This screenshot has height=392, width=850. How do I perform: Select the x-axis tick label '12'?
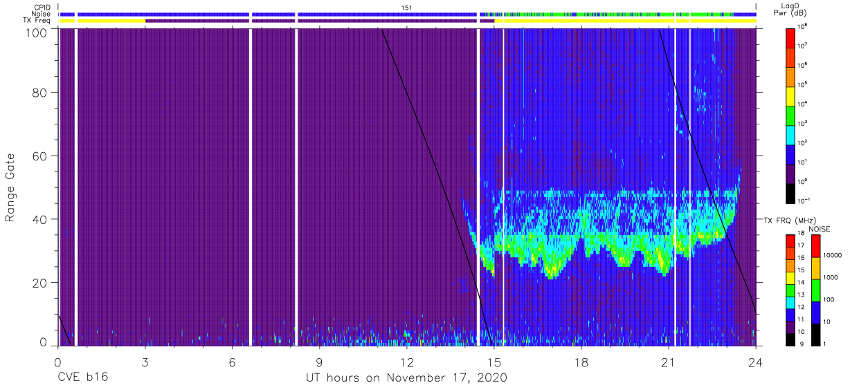coord(407,361)
